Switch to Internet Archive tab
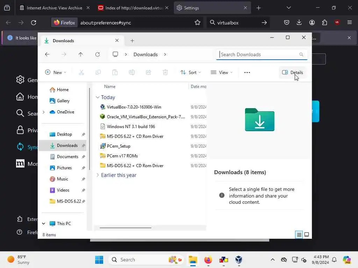Screen dimensions: 358x268 click(54, 8)
